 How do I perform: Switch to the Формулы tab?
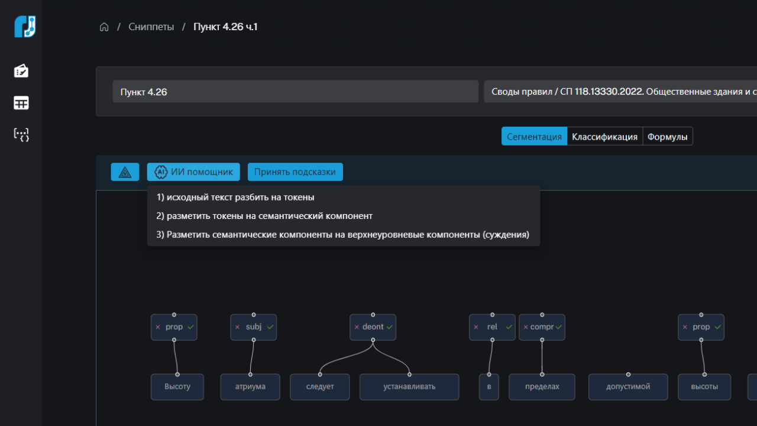pyautogui.click(x=667, y=137)
